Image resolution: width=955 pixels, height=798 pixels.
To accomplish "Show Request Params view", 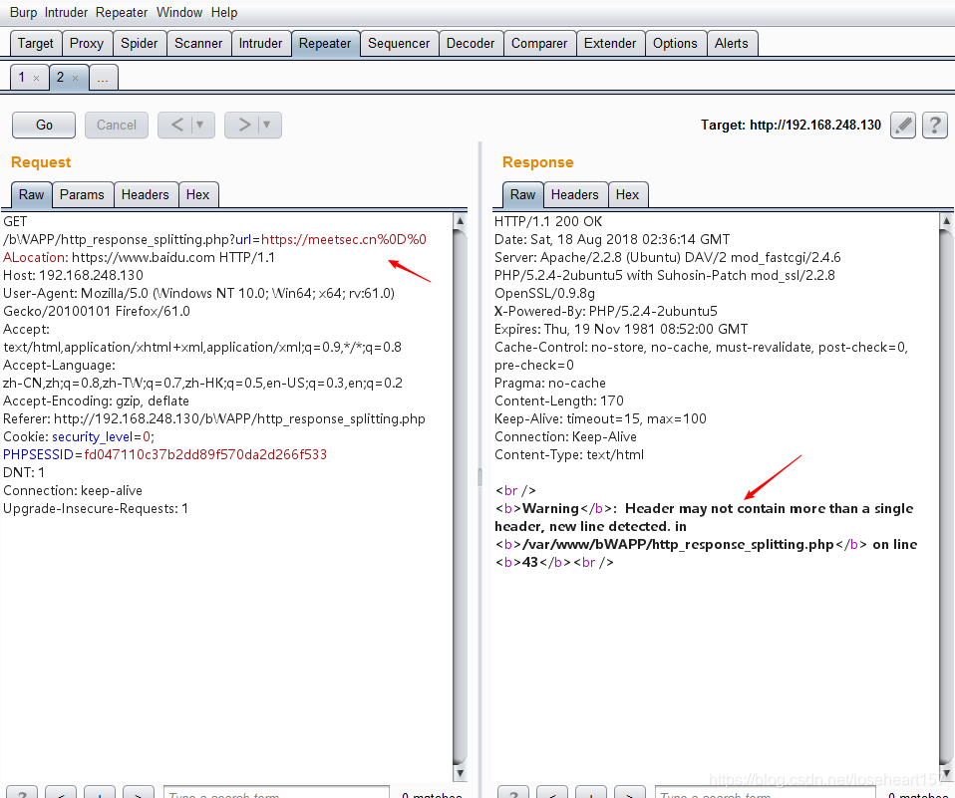I will [x=82, y=195].
